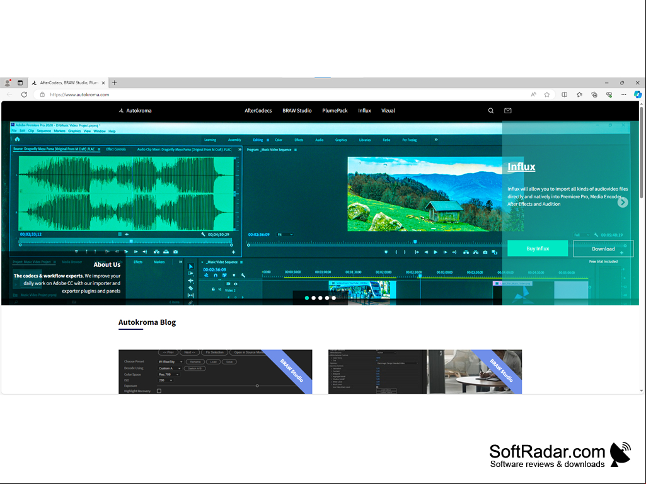This screenshot has height=484, width=646.
Task: Click the 'Autokroma Blog' heading
Action: tap(147, 322)
